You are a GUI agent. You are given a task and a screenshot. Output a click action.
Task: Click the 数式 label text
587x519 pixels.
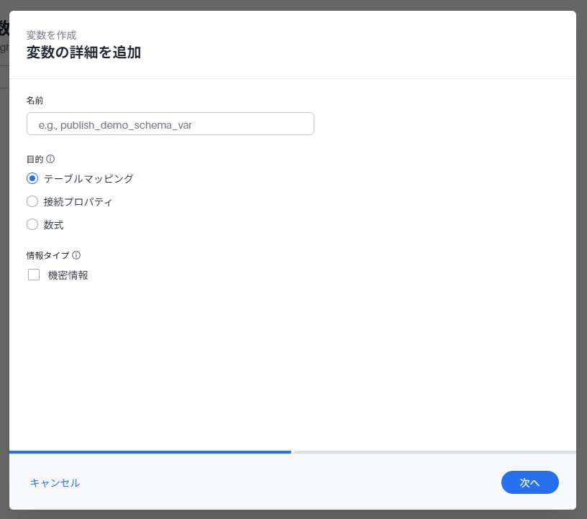tap(54, 225)
